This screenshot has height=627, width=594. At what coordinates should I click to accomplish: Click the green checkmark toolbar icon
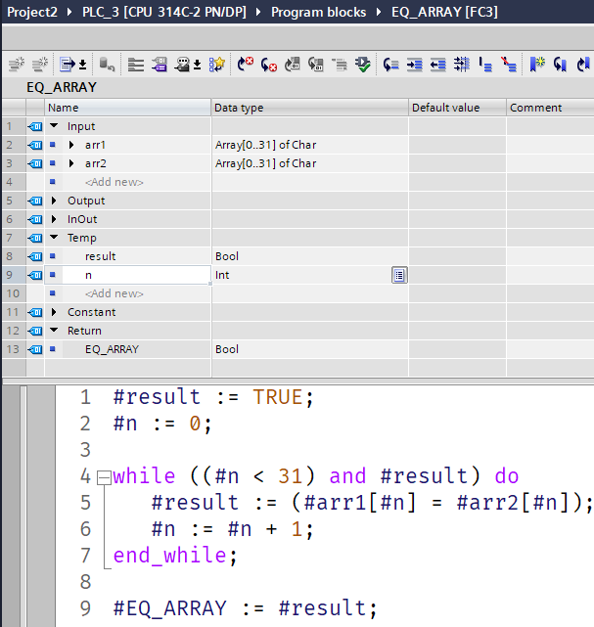tap(364, 65)
